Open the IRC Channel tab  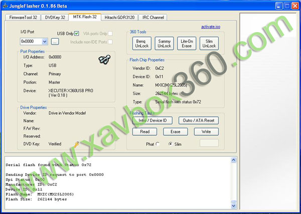[153, 18]
